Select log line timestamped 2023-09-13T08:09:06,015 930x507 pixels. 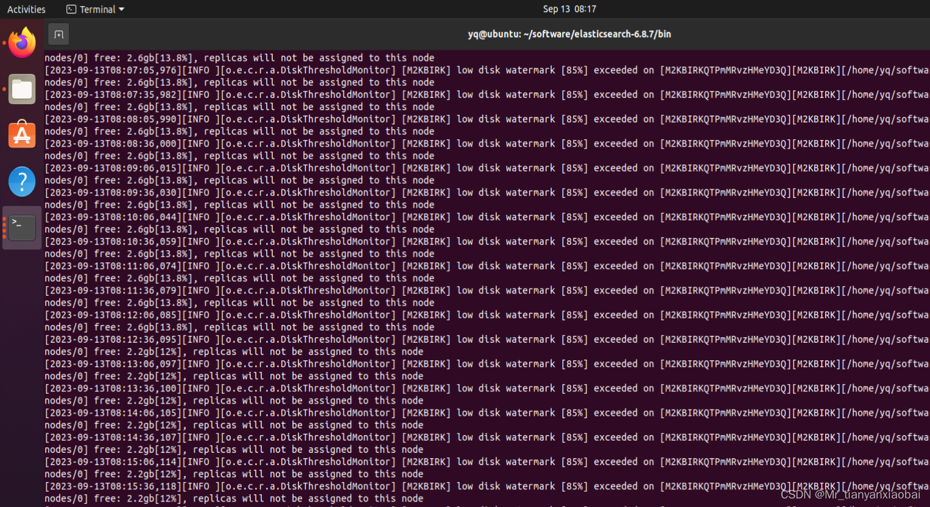tap(487, 168)
